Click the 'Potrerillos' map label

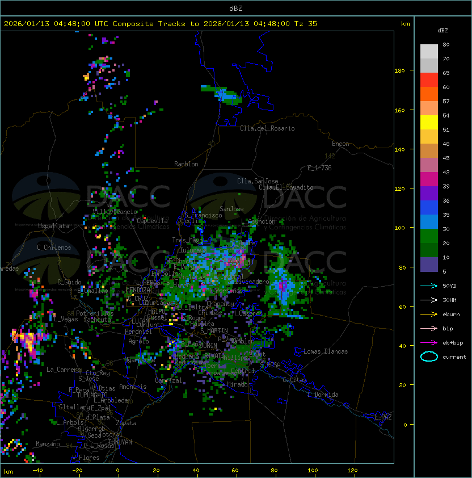(95, 313)
